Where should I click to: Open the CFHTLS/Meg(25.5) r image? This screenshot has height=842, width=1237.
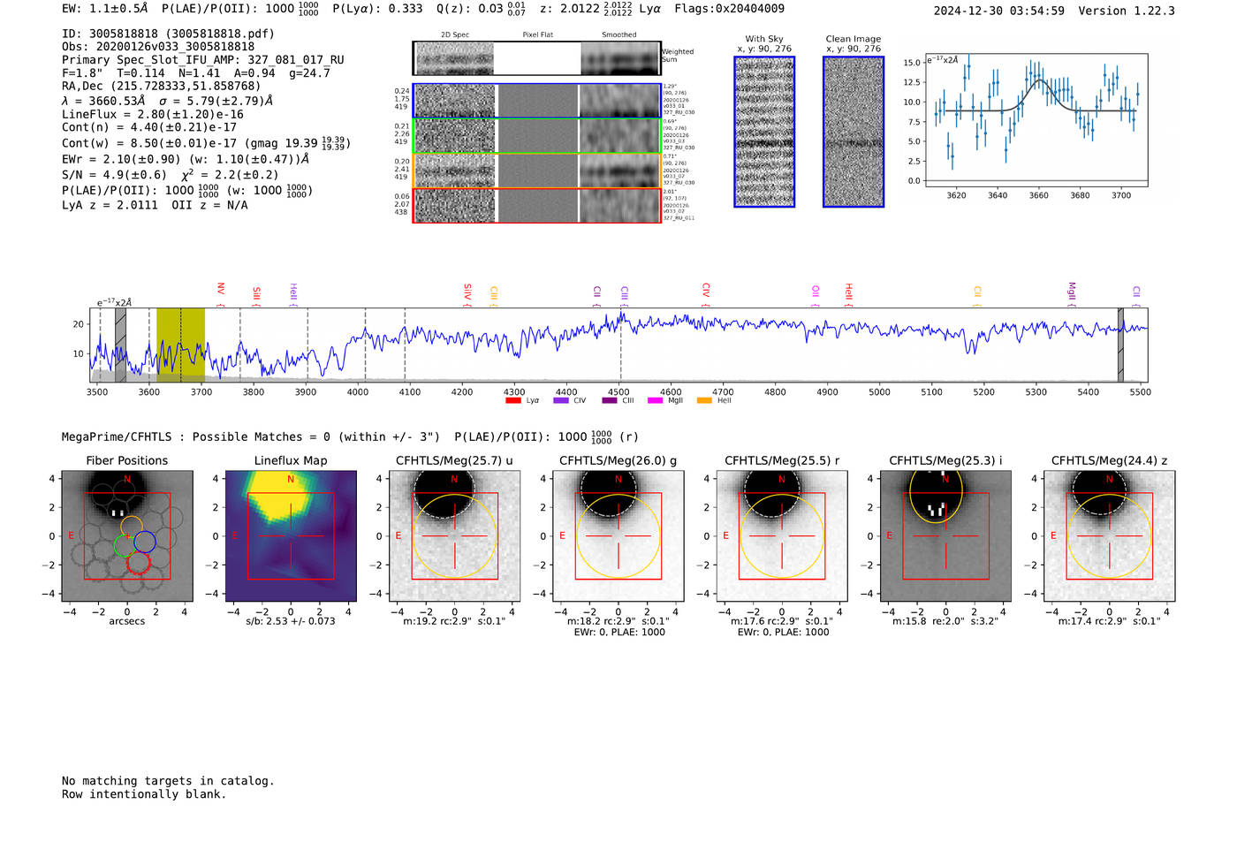(782, 535)
